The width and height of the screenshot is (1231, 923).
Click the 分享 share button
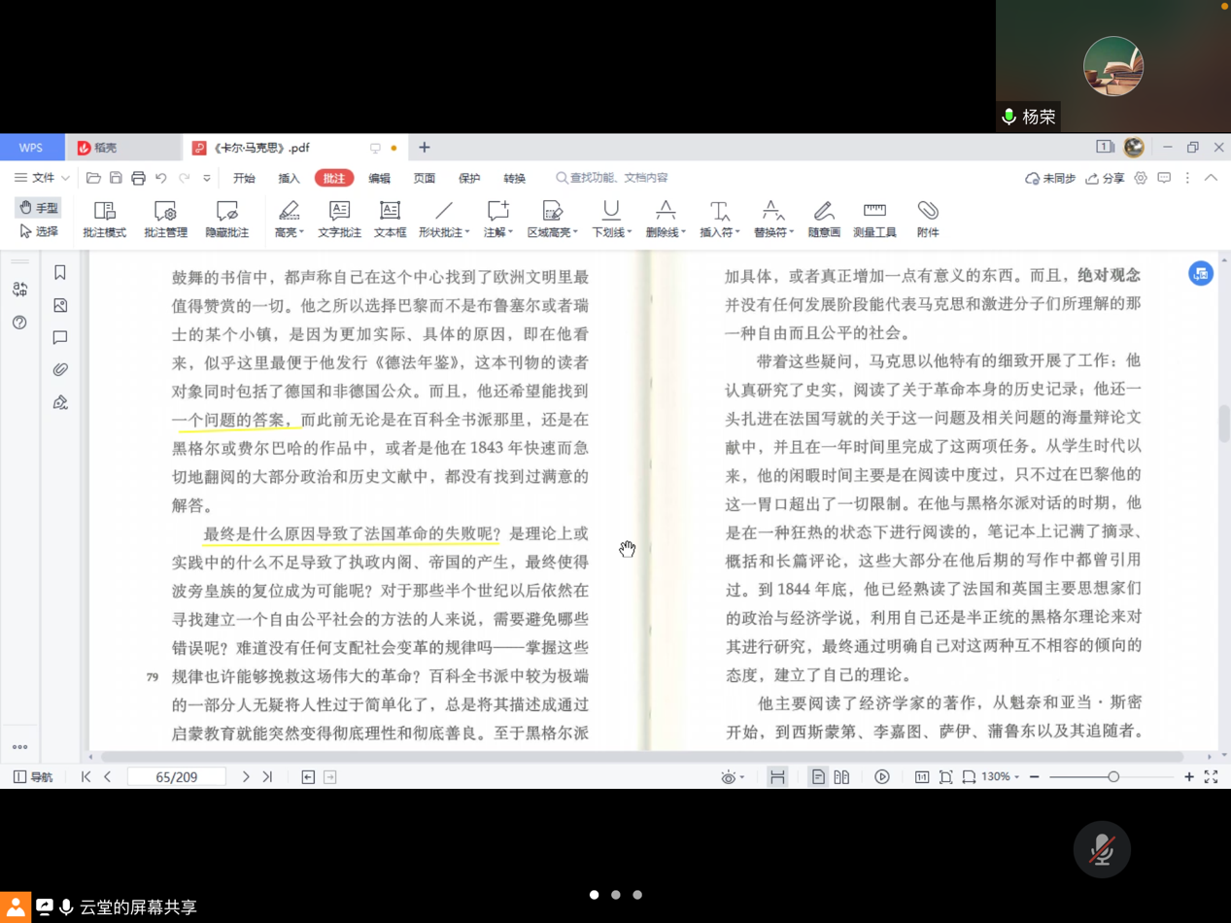1105,178
